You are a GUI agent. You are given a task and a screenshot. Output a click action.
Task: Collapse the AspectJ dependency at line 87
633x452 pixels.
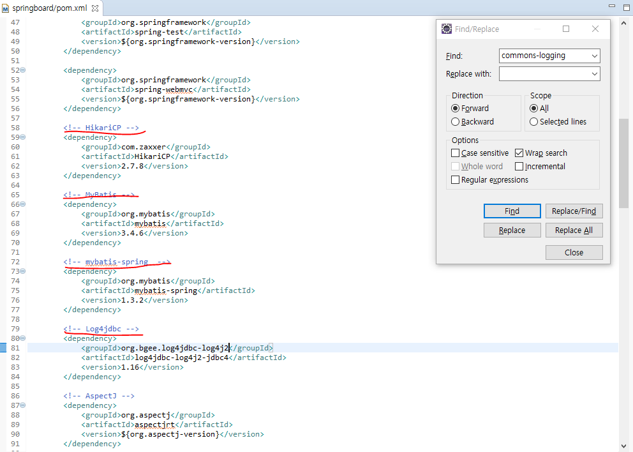coord(23,405)
